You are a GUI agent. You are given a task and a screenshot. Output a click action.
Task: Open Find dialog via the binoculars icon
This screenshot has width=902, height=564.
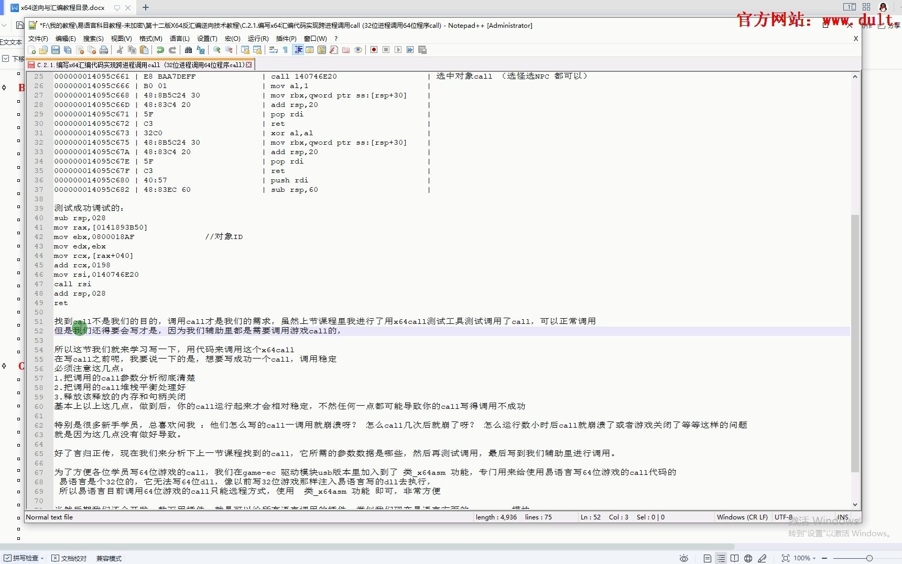click(189, 50)
